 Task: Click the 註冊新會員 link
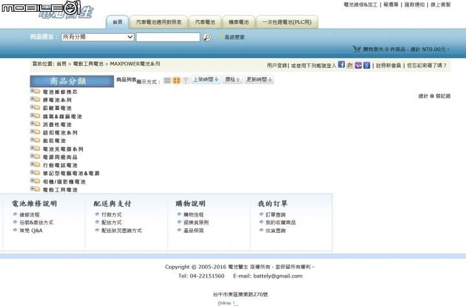click(388, 65)
